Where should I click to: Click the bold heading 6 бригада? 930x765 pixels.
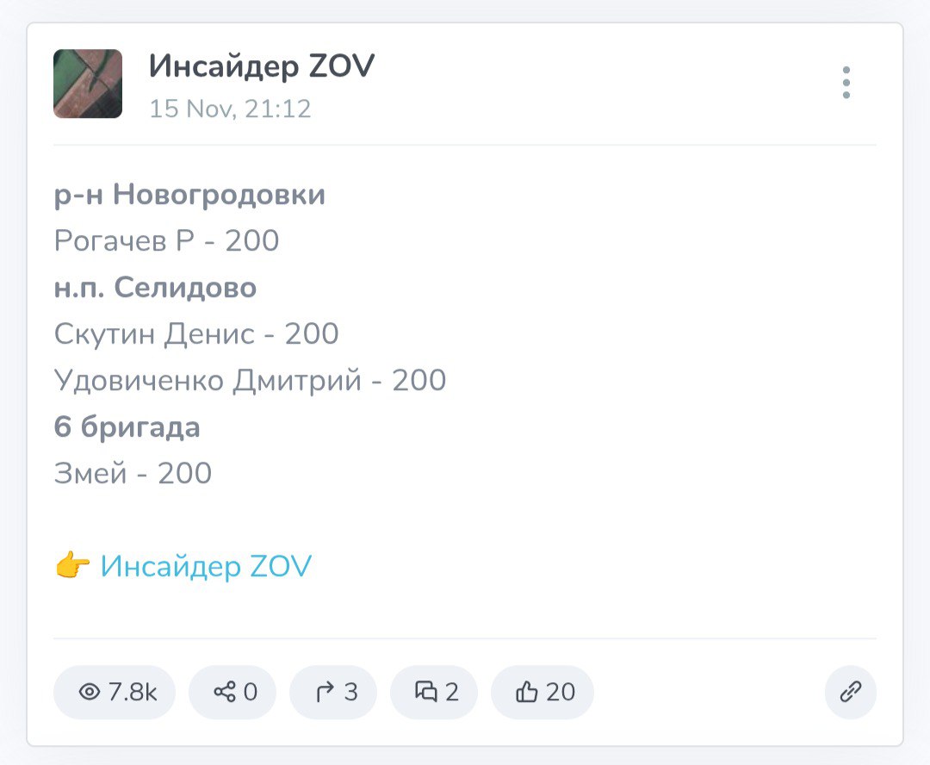(127, 427)
